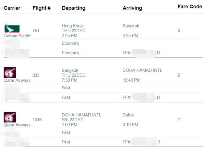Select the Carrier column header
209x150 pixels.
(x=12, y=8)
